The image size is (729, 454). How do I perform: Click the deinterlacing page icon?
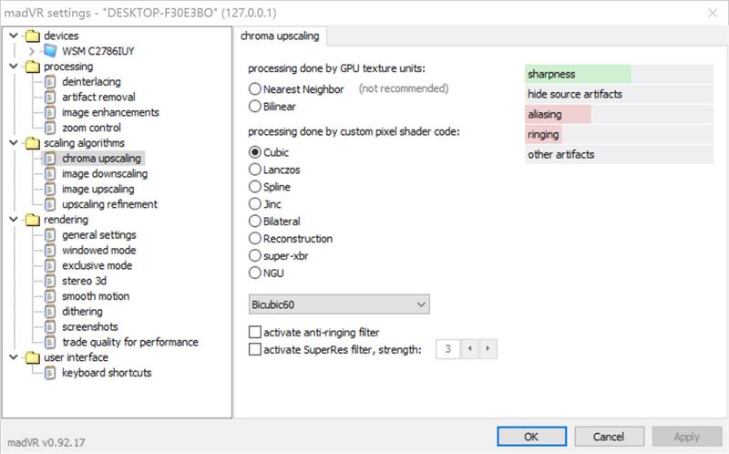(x=51, y=82)
